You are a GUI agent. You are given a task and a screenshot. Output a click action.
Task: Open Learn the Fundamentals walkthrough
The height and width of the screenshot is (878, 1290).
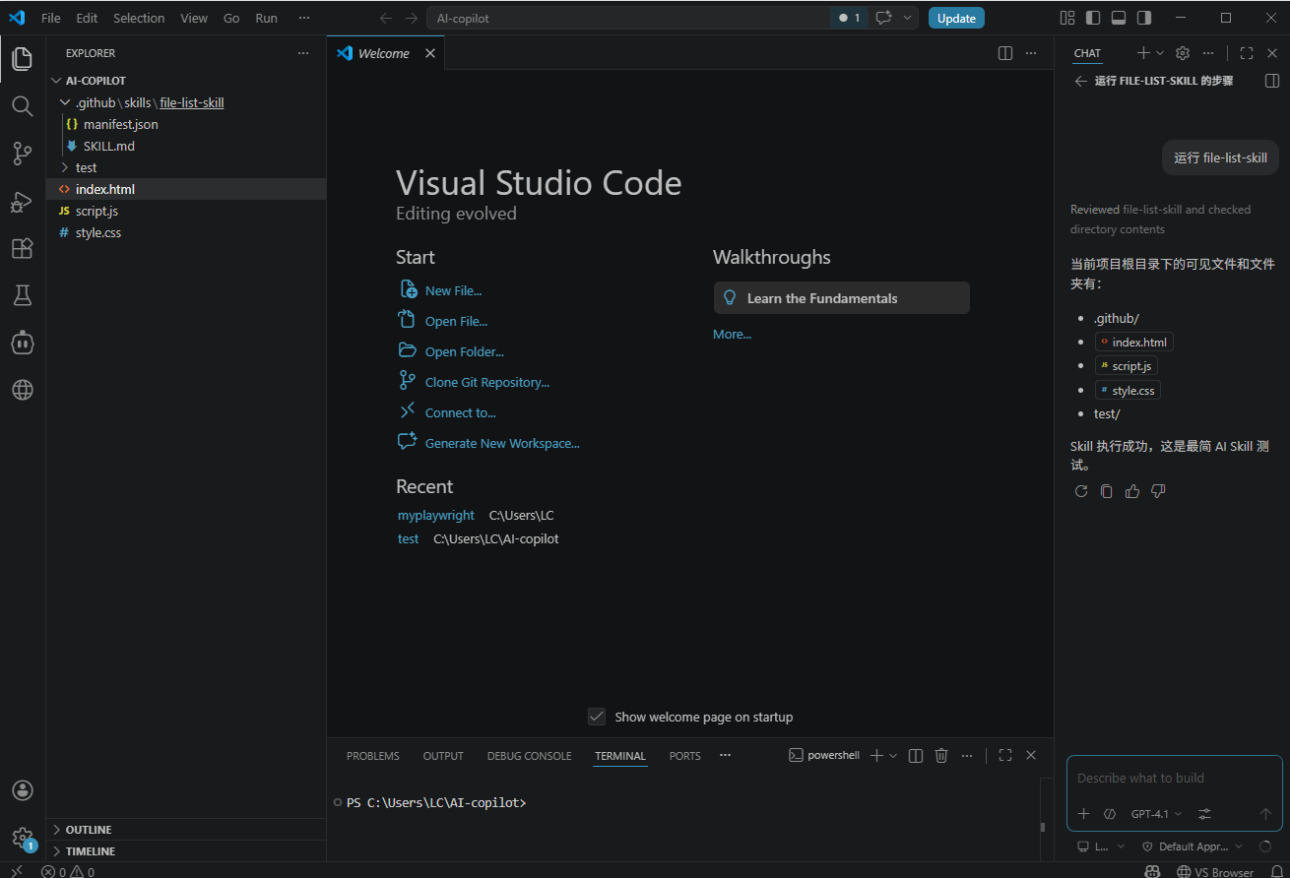click(x=842, y=298)
